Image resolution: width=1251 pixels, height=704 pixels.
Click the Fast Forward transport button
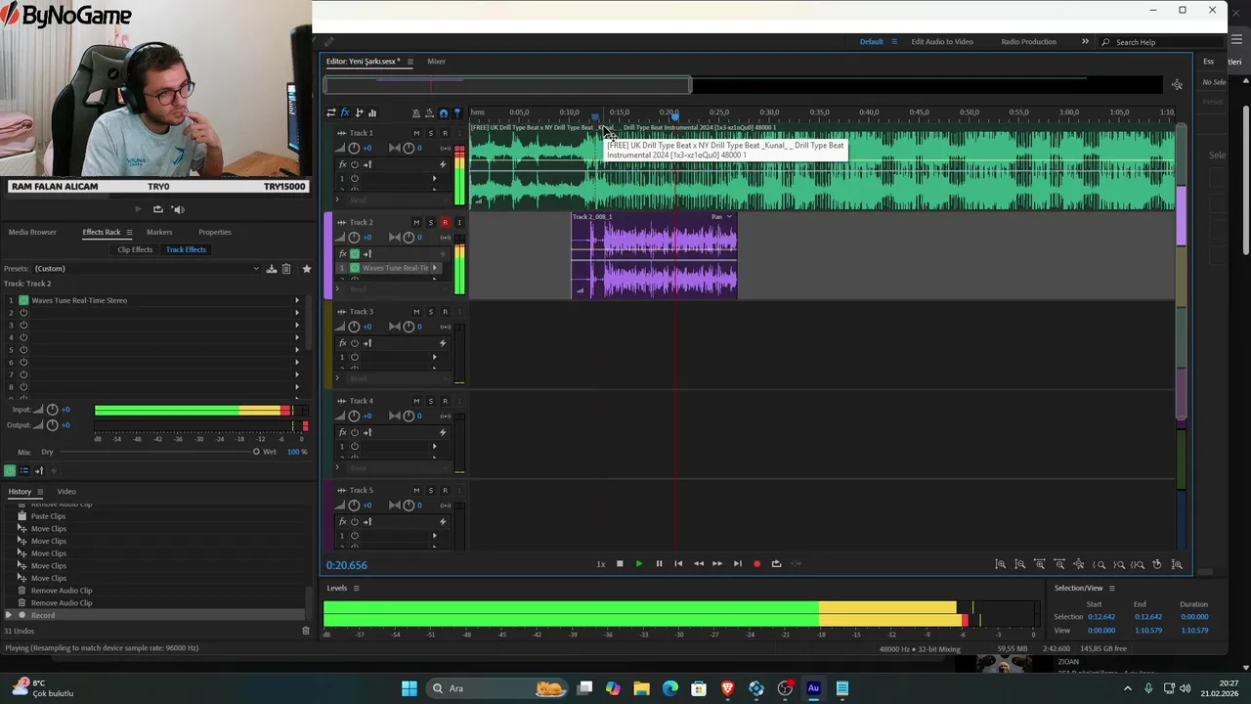point(717,564)
